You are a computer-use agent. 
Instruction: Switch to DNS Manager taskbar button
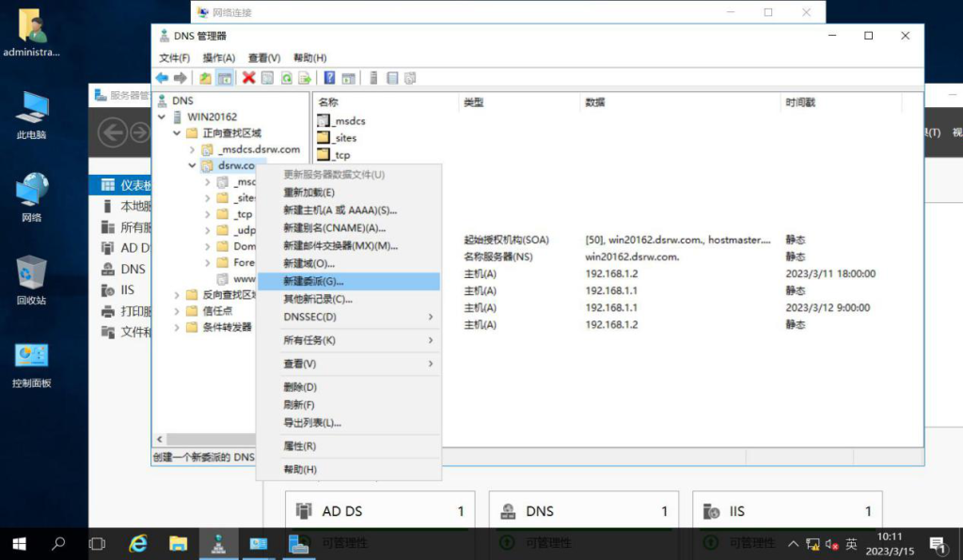pyautogui.click(x=218, y=544)
